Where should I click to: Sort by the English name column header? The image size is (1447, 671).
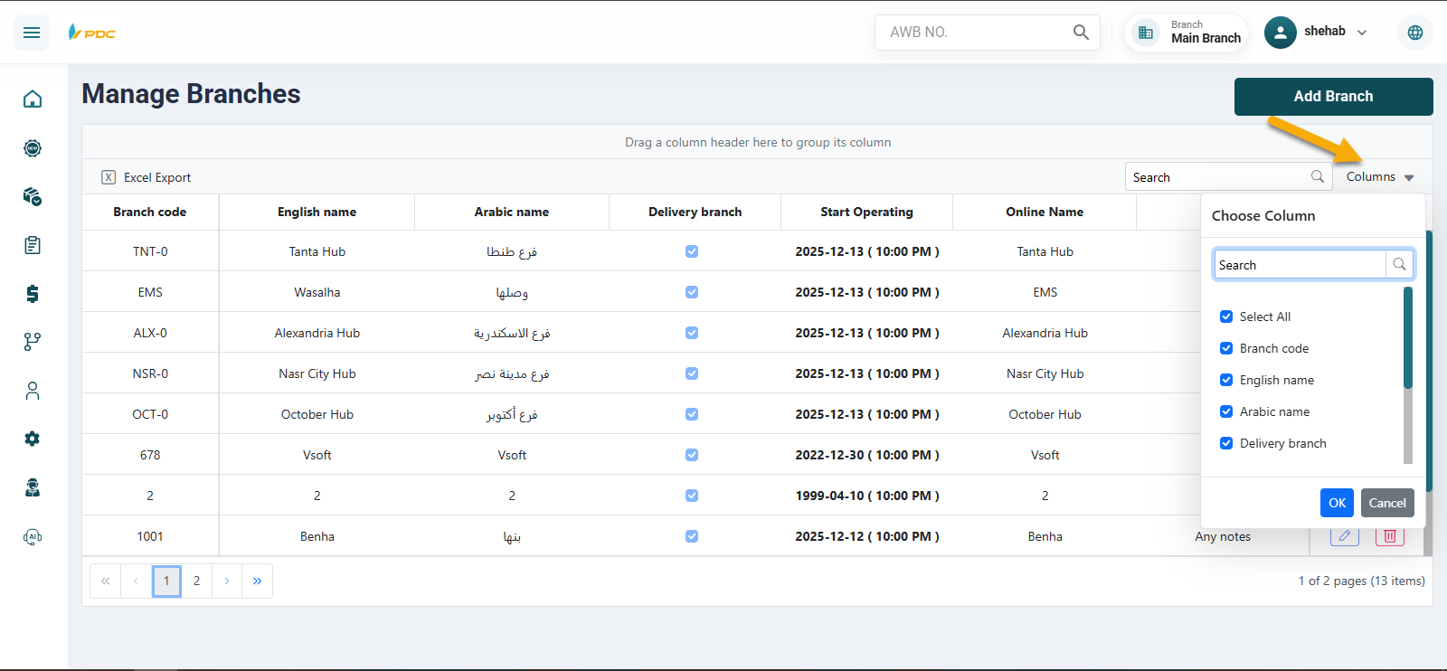[x=317, y=212]
